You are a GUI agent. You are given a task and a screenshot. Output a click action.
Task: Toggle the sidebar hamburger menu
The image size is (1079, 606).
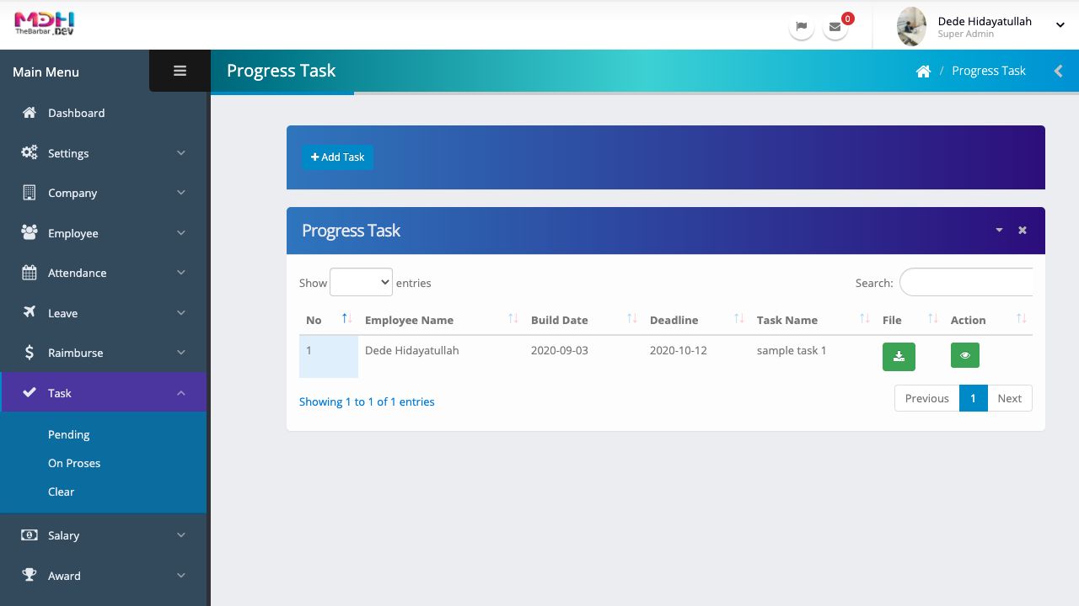[180, 72]
